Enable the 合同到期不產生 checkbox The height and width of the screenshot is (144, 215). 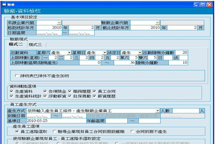pos(132,131)
